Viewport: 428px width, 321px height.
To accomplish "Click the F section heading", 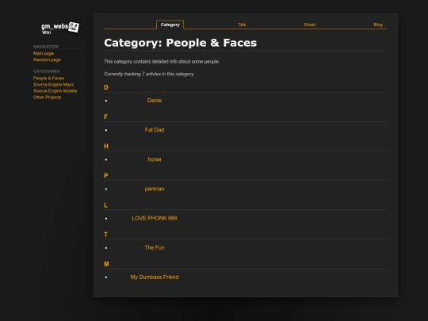I will coord(106,117).
